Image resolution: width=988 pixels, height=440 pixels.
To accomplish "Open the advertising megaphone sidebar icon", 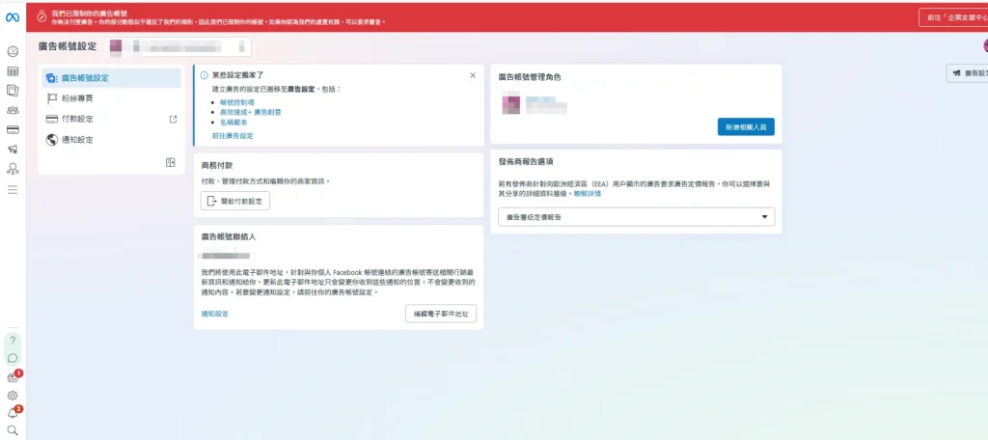I will coord(13,149).
